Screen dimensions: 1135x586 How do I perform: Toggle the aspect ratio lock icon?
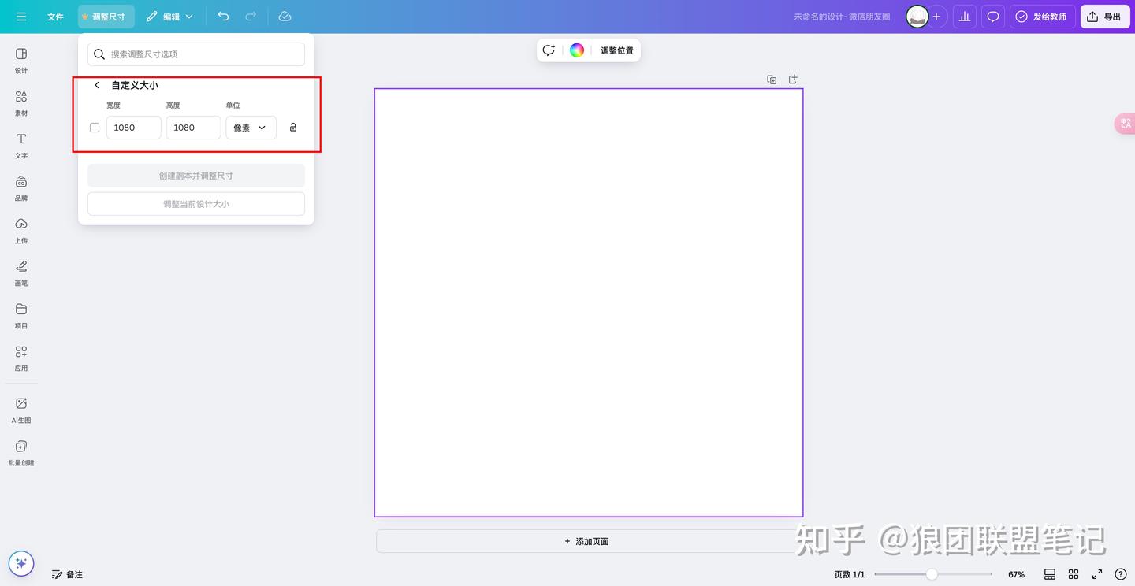(293, 127)
